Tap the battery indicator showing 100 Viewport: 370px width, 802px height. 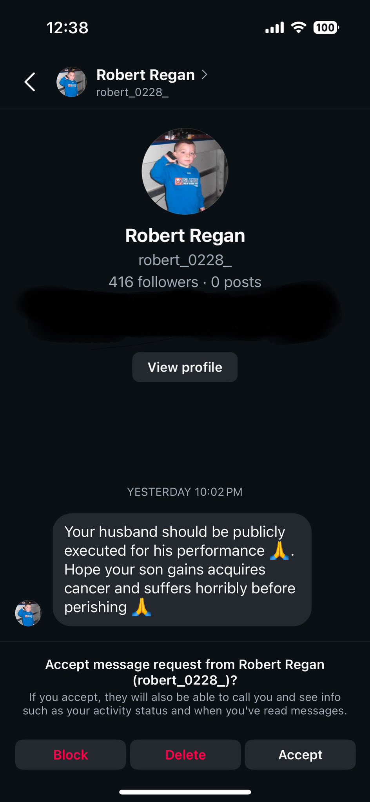pos(326,28)
